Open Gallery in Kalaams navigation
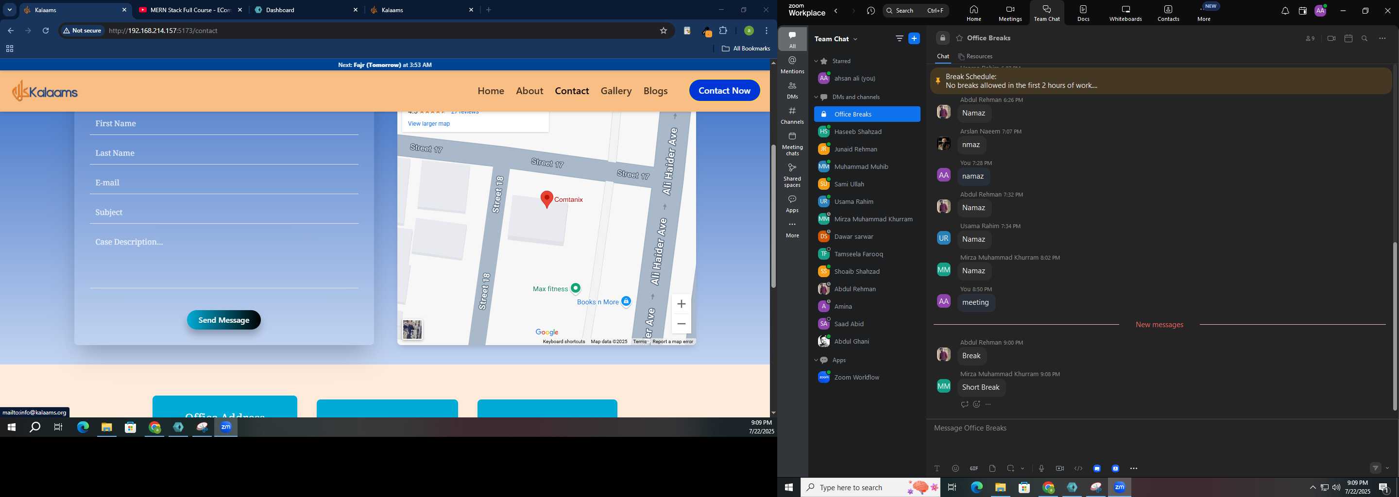The width and height of the screenshot is (1399, 497). 616,91
